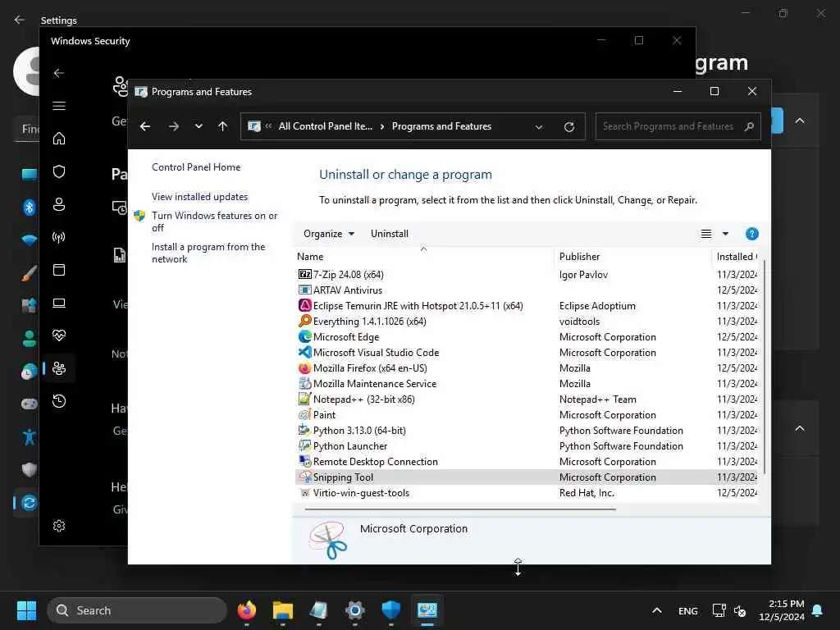The image size is (840, 630).
Task: Open Windows Update in Settings sidebar
Action: [x=29, y=503]
